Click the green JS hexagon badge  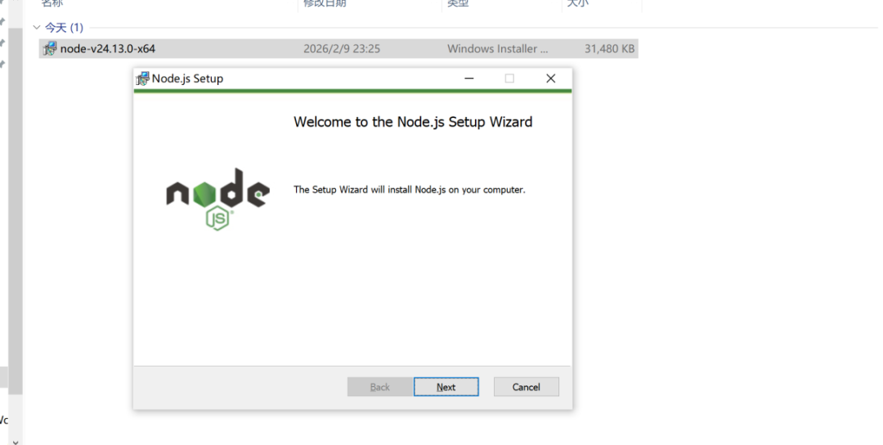click(x=217, y=218)
